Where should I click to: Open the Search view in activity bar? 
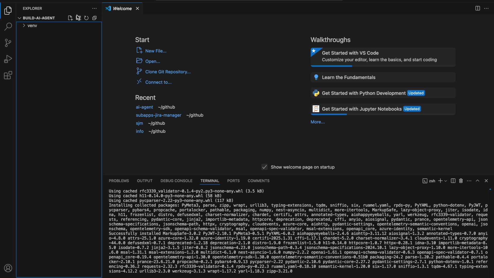(8, 27)
